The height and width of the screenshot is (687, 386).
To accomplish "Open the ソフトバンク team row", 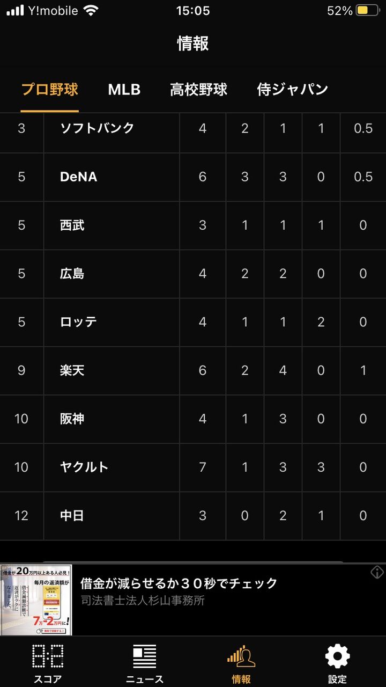I will point(193,129).
